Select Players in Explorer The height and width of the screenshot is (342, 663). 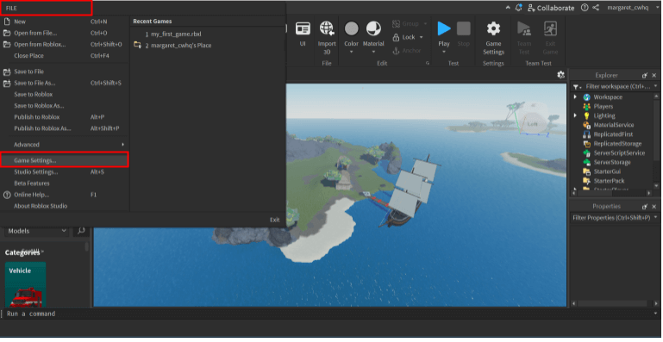click(x=603, y=107)
